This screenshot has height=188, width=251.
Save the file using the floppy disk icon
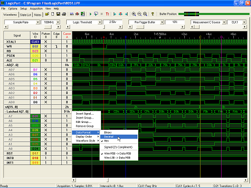[58, 14]
